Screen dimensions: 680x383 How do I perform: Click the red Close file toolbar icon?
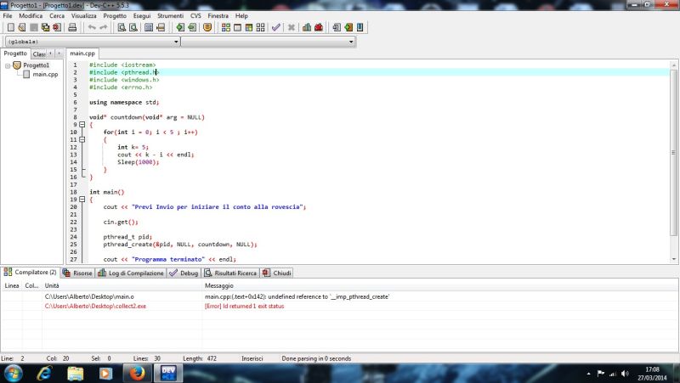(x=57, y=27)
